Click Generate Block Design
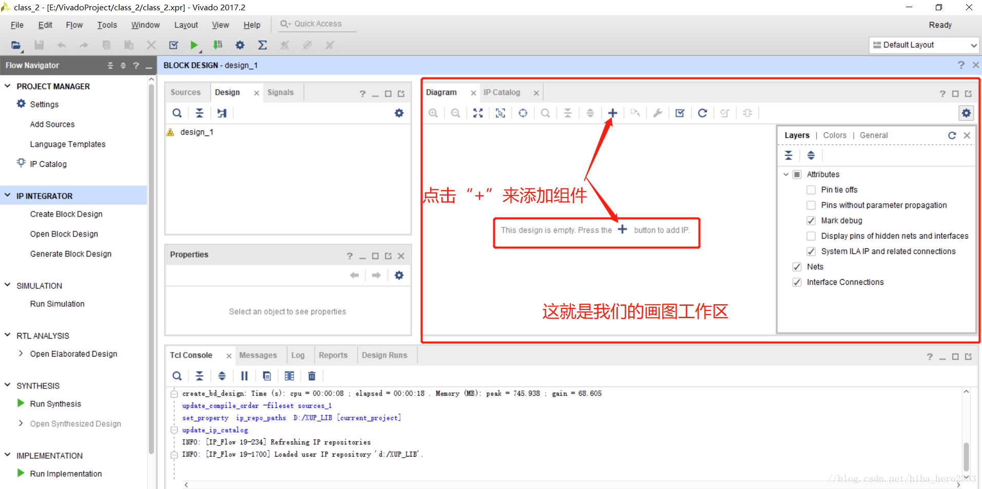Screen dimensions: 982x489 [x=71, y=254]
